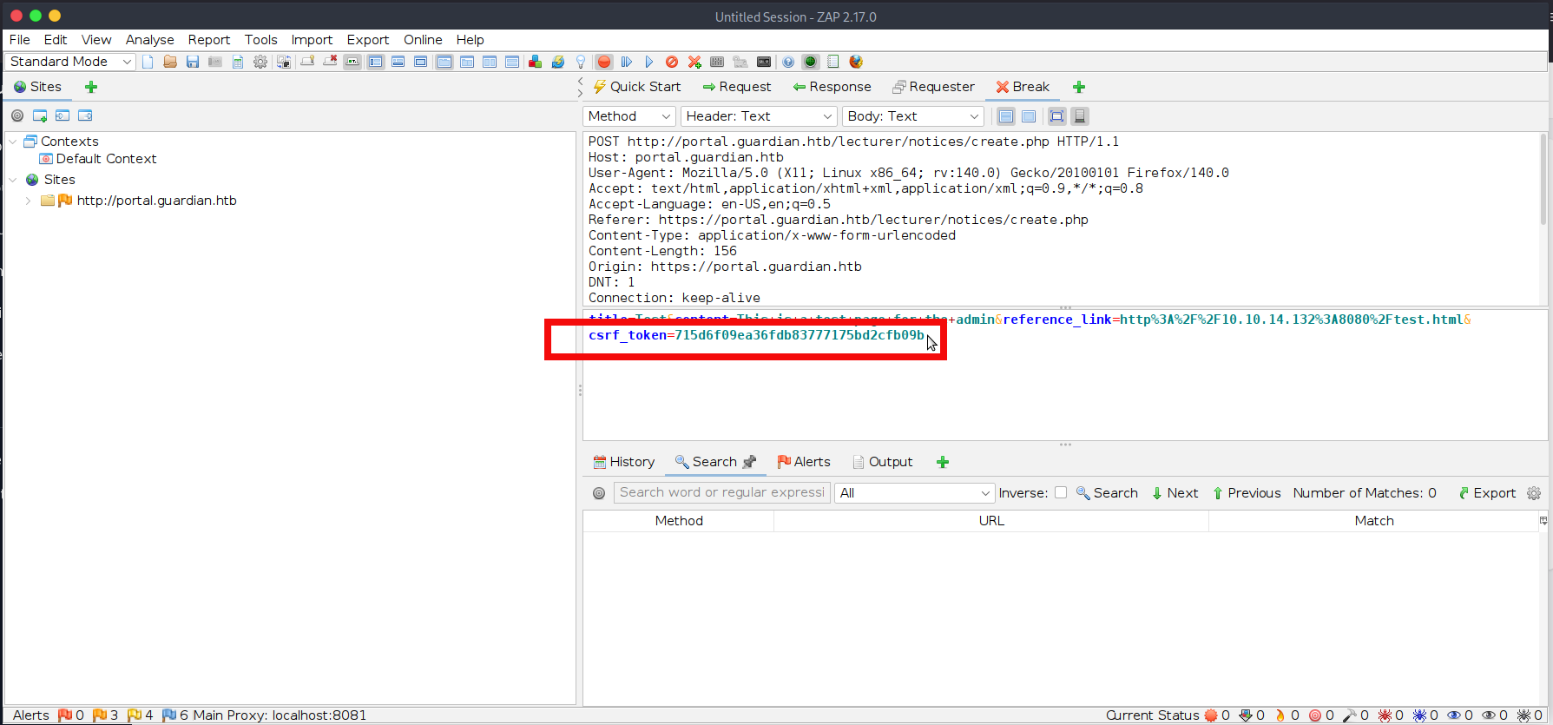This screenshot has width=1553, height=725.
Task: Click the Next match button
Action: tap(1175, 493)
